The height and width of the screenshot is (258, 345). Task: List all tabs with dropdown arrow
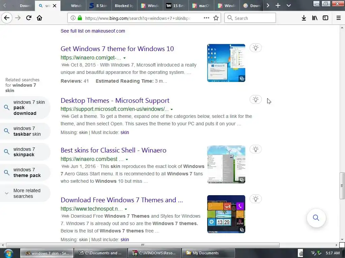289,5
